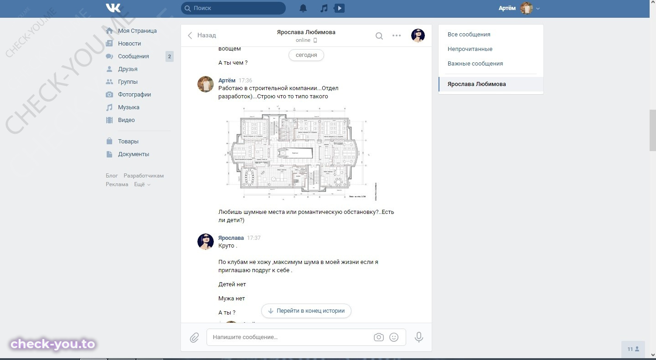Screen dimensions: 656x360
Task: Click the home icon beside Моя Страница
Action: (109, 31)
